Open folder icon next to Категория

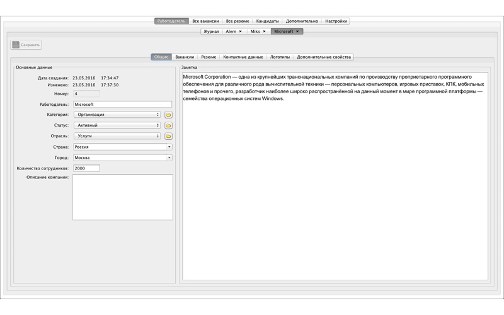pos(168,115)
